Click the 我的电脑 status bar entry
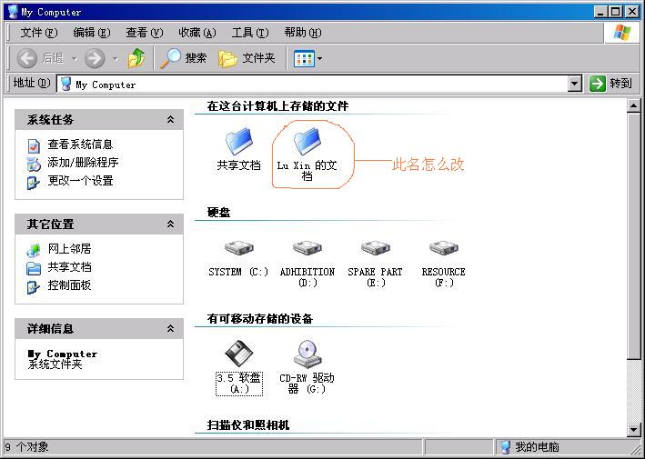Image resolution: width=645 pixels, height=459 pixels. [x=529, y=446]
